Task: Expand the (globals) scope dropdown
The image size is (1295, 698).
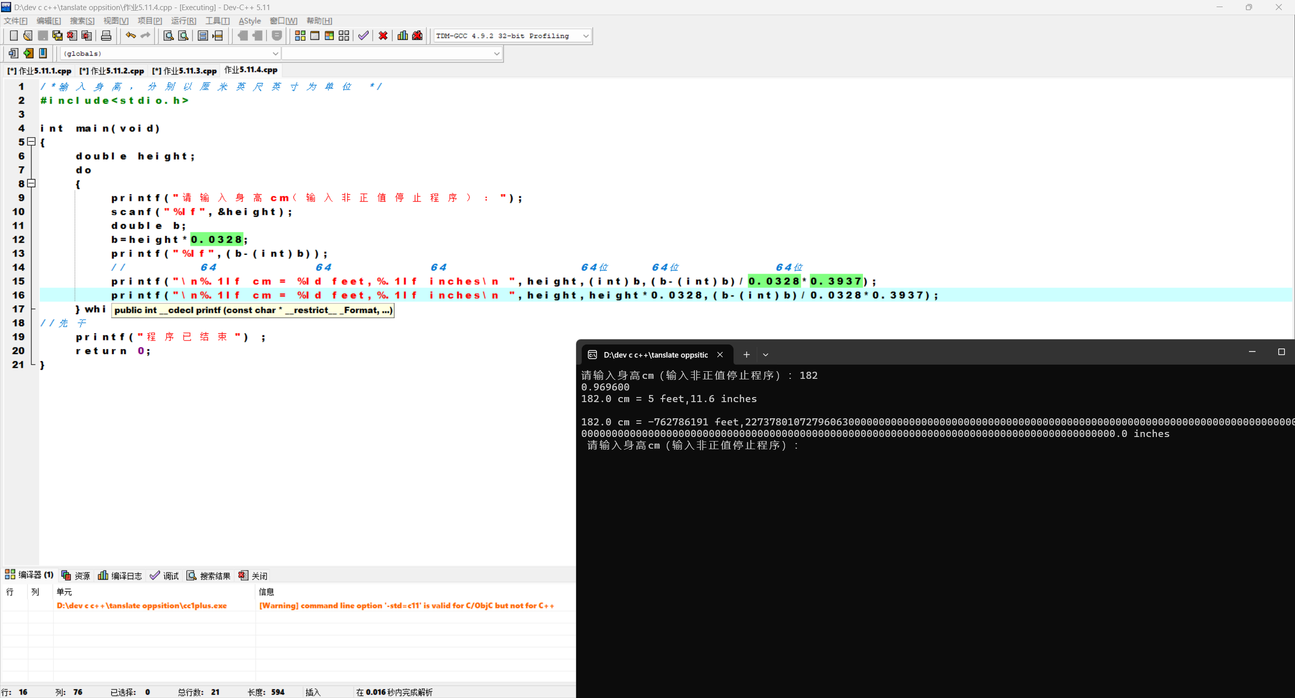Action: [275, 53]
